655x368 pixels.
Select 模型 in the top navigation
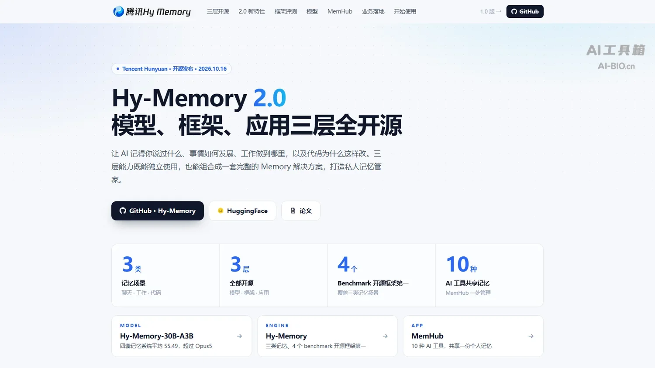point(312,11)
